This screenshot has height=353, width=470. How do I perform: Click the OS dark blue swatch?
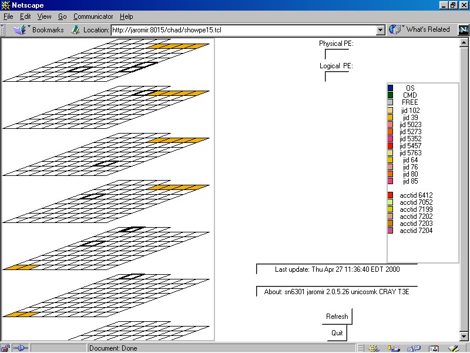[390, 88]
